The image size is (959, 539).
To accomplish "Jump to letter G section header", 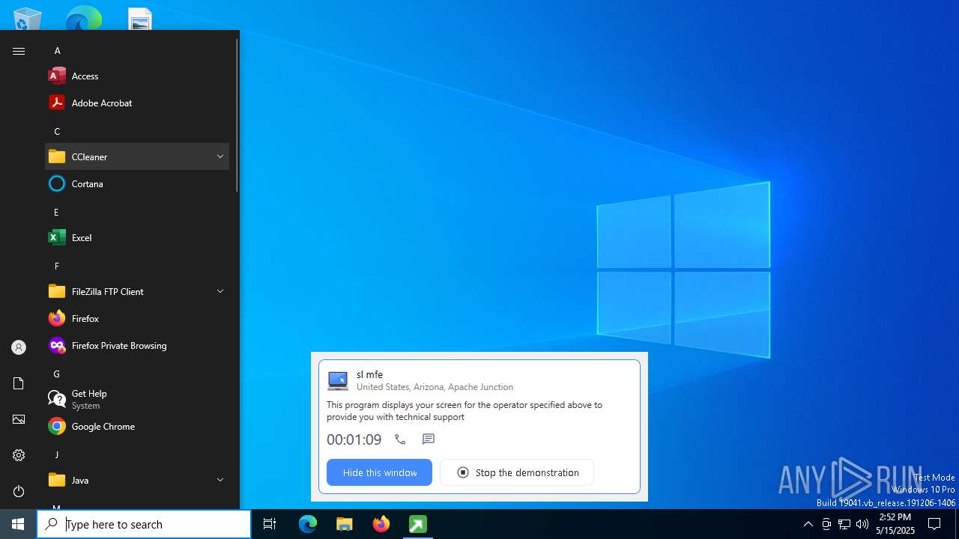I will click(57, 374).
